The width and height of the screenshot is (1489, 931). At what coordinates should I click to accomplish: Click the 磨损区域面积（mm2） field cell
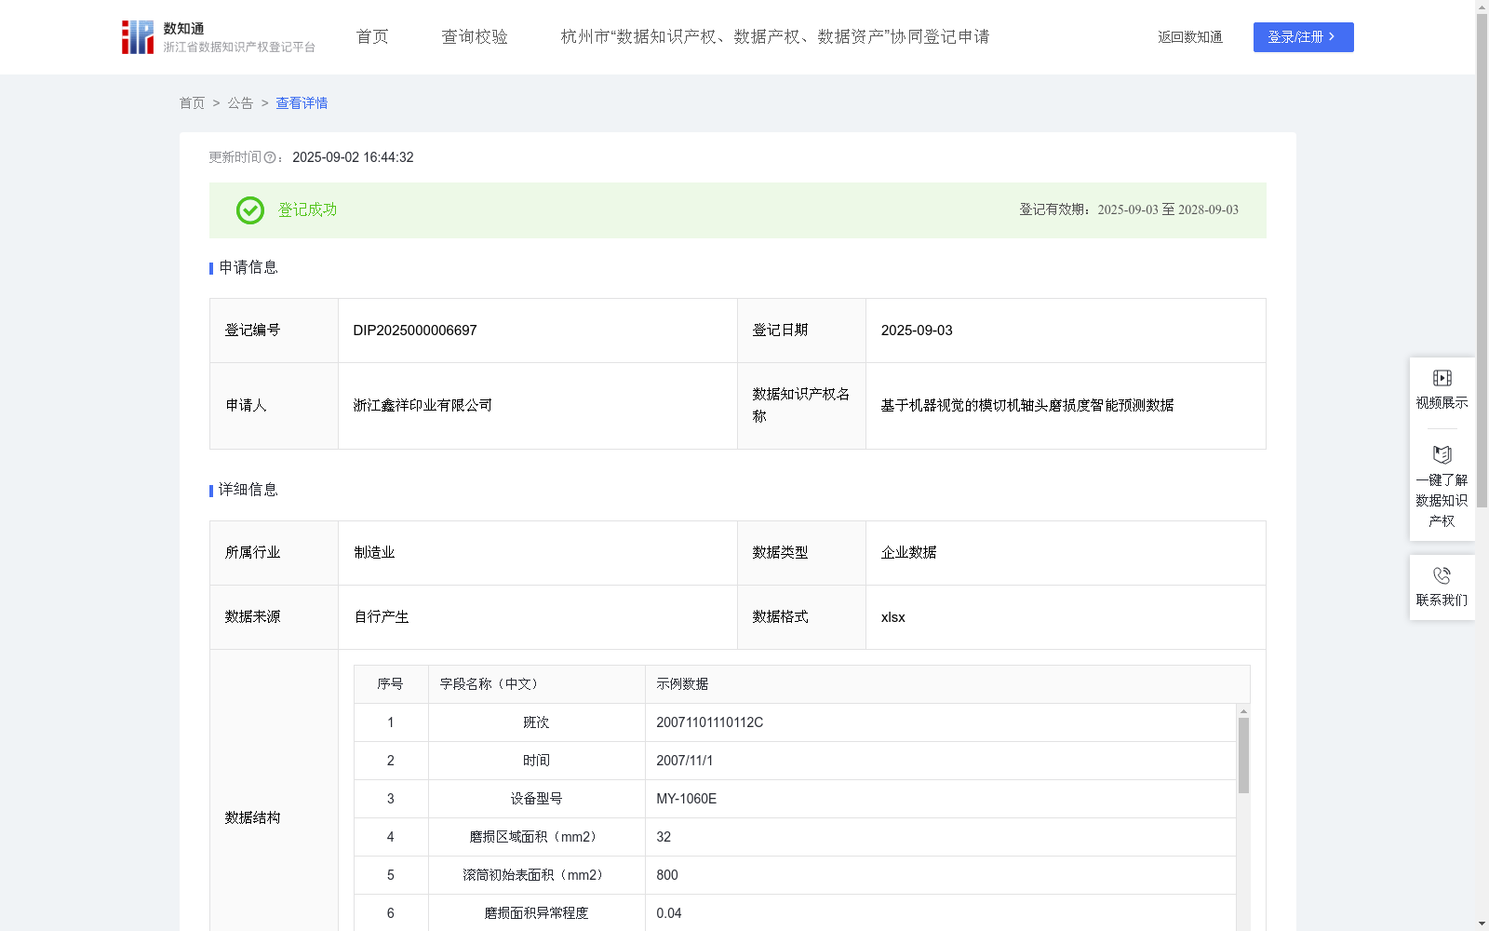(536, 837)
